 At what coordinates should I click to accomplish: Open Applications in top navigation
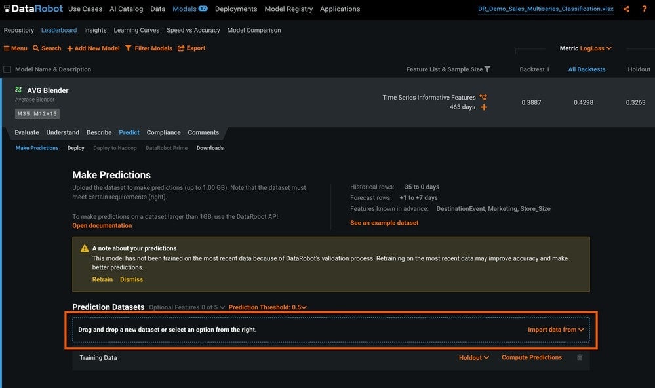[x=340, y=9]
